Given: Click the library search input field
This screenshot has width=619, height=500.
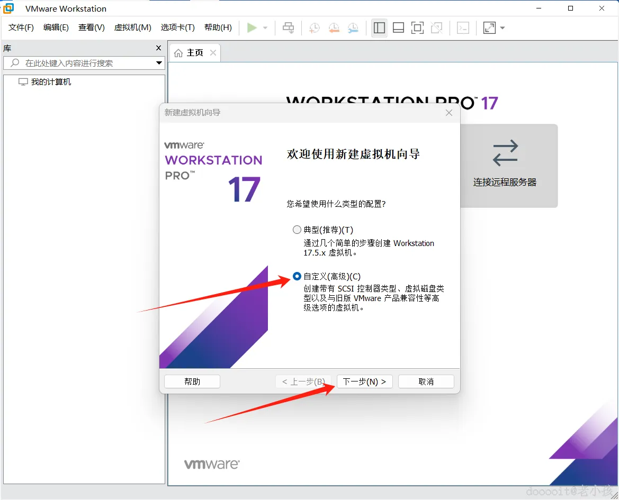Looking at the screenshot, I should pos(84,63).
